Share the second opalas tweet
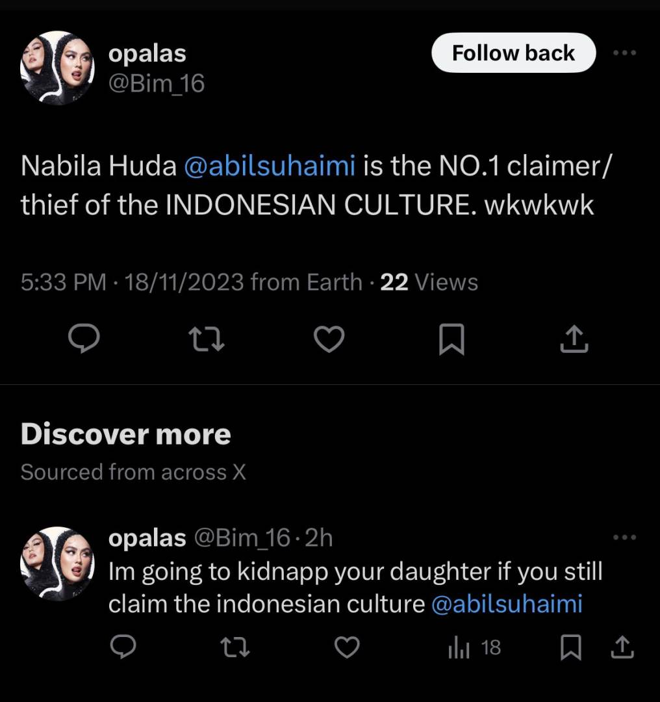Image resolution: width=660 pixels, height=702 pixels. click(622, 647)
